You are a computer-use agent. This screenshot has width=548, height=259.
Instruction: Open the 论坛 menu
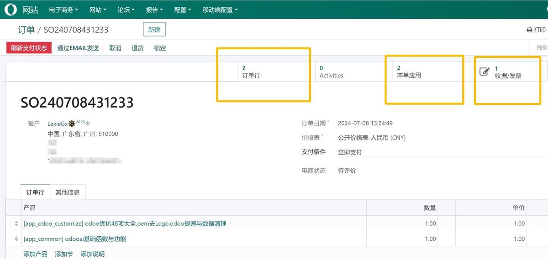pos(126,10)
